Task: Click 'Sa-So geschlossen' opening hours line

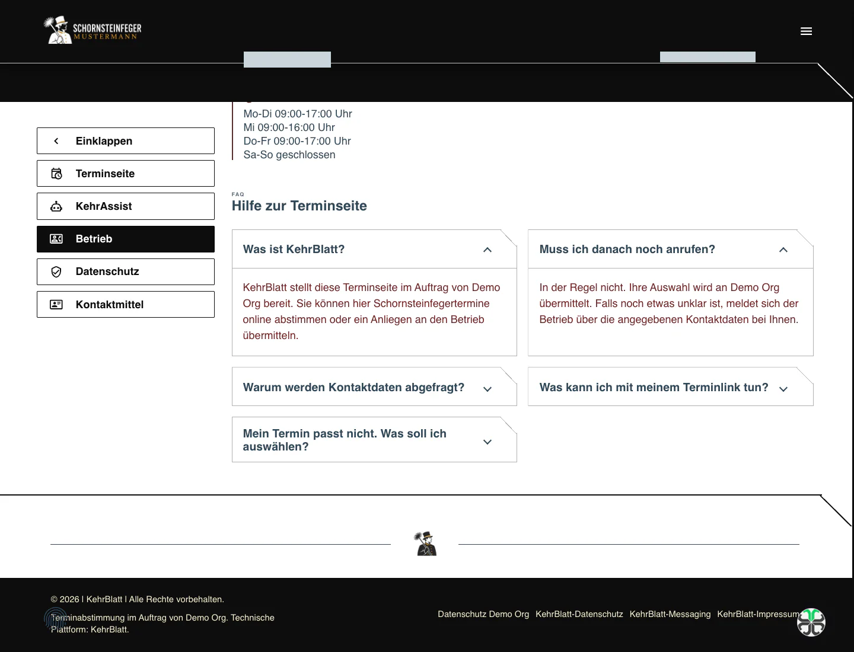Action: 289,155
